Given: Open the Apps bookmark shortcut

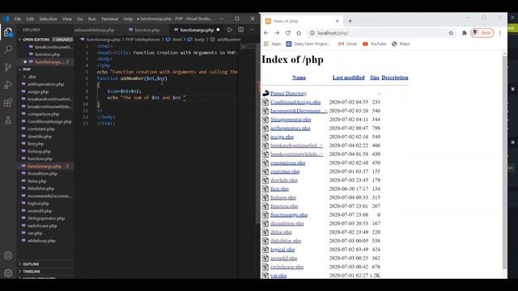Looking at the screenshot, I should click(x=273, y=44).
